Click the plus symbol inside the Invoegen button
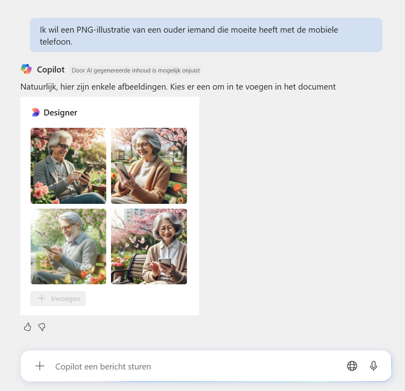The width and height of the screenshot is (405, 391). tap(42, 299)
